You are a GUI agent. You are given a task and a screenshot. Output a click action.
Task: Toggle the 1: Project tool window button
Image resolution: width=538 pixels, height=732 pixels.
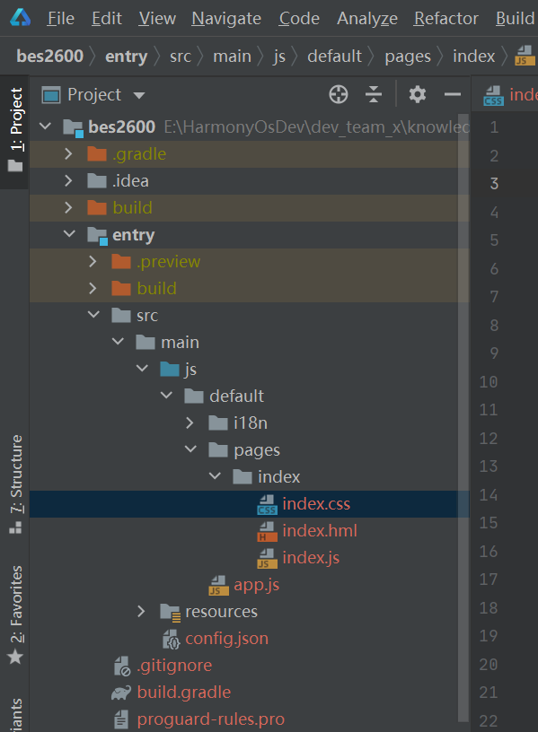coord(15,130)
